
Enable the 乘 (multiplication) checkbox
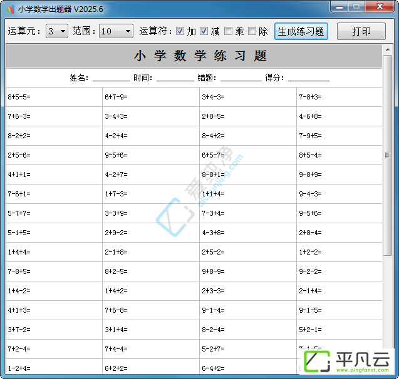pyautogui.click(x=228, y=31)
